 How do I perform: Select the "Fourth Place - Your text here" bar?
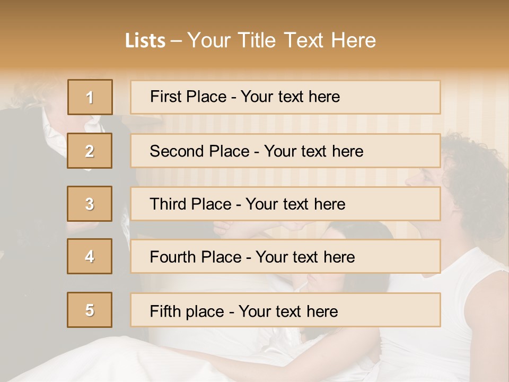pos(285,257)
